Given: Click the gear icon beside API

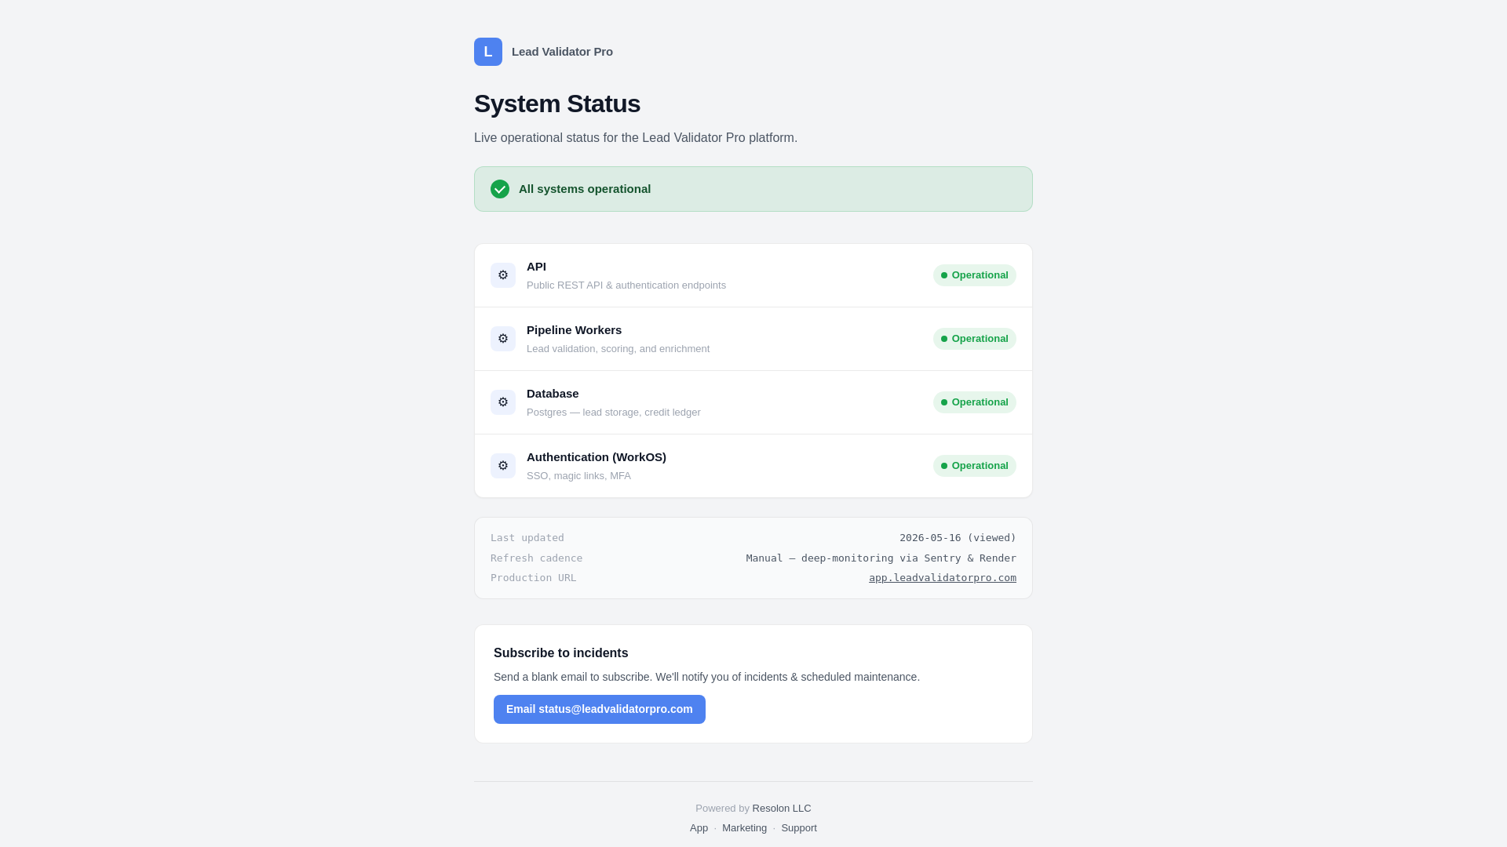Looking at the screenshot, I should coord(503,275).
